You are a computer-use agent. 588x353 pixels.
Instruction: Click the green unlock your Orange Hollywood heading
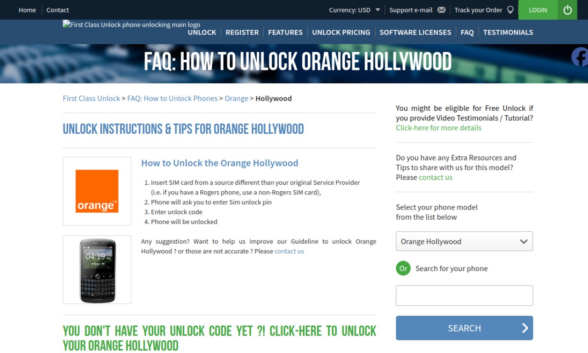pos(220,338)
